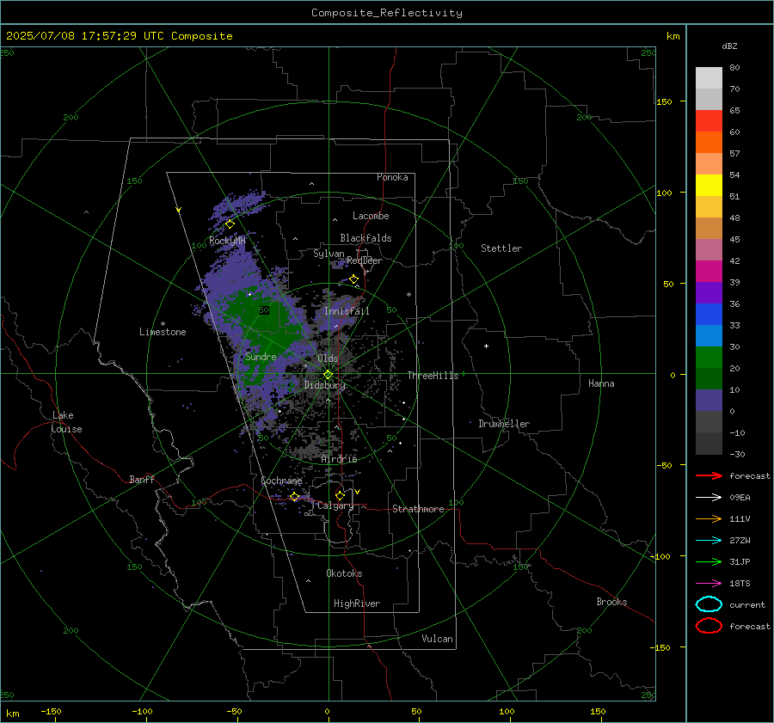The image size is (774, 723).
Task: Click the yellow diamond marker above Calgary
Action: (x=340, y=495)
